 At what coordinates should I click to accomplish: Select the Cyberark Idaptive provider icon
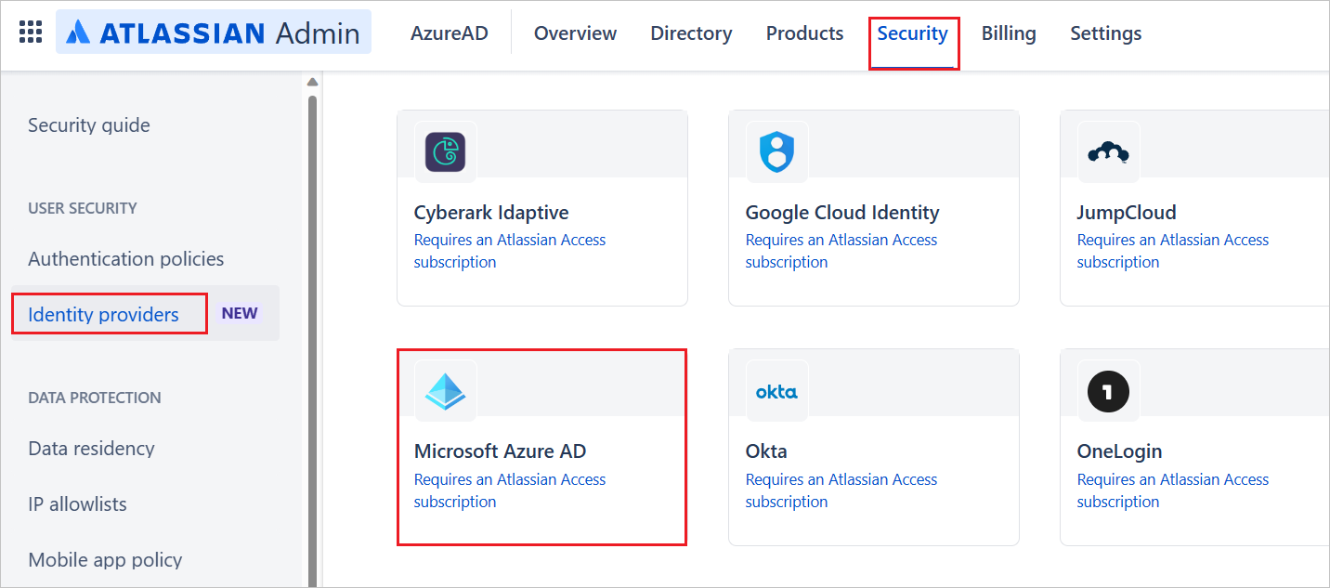pyautogui.click(x=446, y=151)
